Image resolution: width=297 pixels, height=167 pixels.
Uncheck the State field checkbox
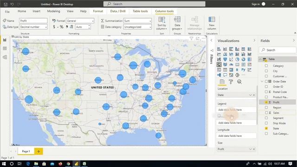[x=266, y=128]
